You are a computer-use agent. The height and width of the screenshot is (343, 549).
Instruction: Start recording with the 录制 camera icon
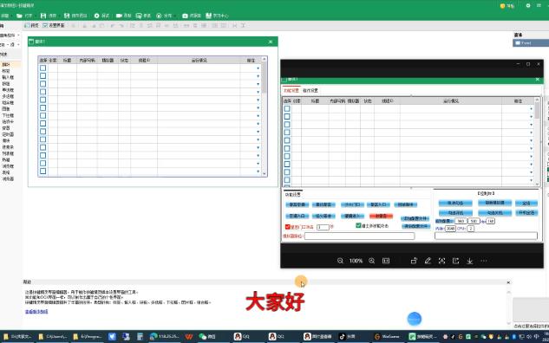119,16
